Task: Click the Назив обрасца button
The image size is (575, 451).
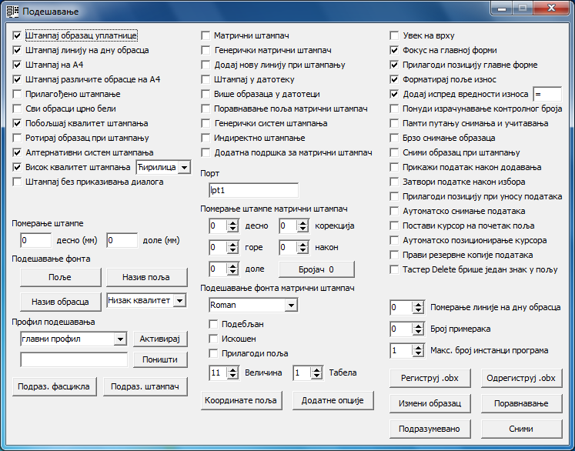Action: pos(61,302)
